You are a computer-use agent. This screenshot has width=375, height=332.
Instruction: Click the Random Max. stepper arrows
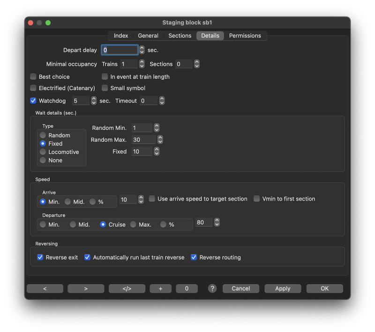[160, 139]
